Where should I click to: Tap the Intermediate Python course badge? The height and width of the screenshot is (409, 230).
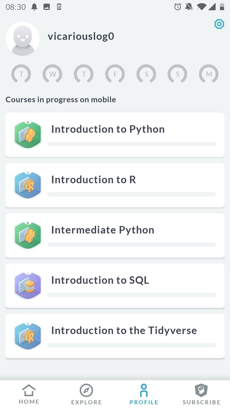pyautogui.click(x=28, y=236)
